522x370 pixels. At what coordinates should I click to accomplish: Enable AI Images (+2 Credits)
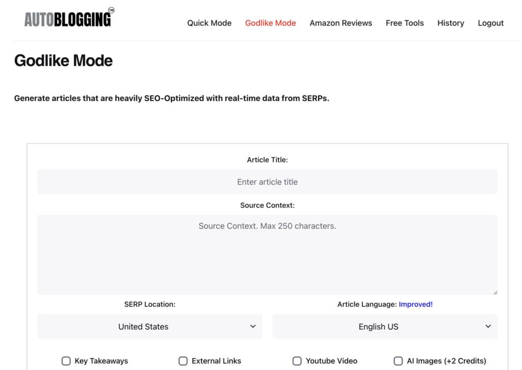(x=398, y=360)
